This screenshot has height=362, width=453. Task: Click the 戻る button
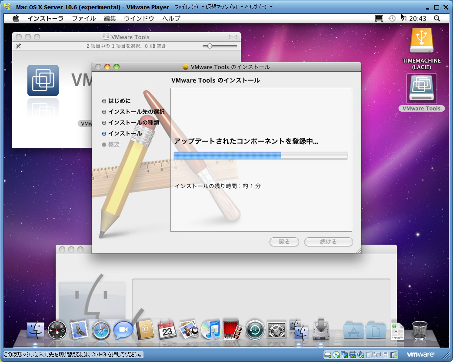[284, 242]
